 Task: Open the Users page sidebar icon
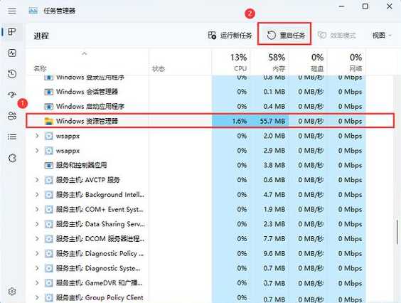12,116
